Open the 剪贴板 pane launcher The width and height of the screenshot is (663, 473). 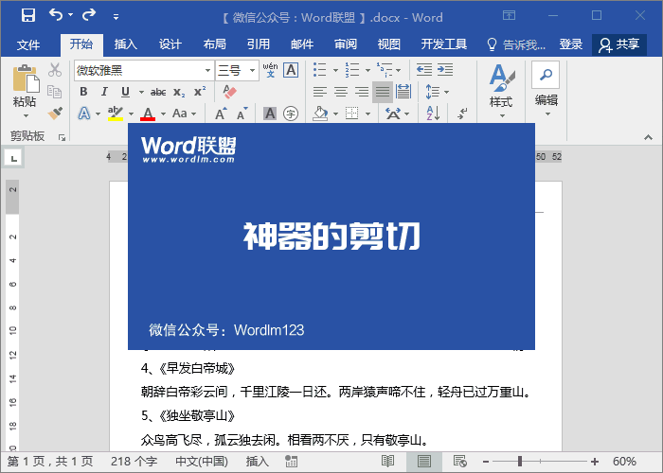point(63,137)
